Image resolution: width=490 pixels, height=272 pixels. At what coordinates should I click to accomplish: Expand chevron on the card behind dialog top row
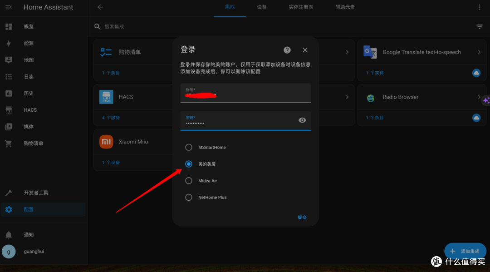pos(347,52)
